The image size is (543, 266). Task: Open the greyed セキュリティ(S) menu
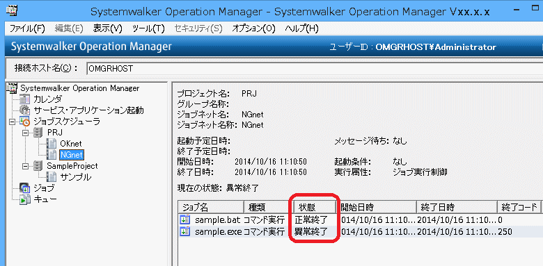pyautogui.click(x=198, y=28)
